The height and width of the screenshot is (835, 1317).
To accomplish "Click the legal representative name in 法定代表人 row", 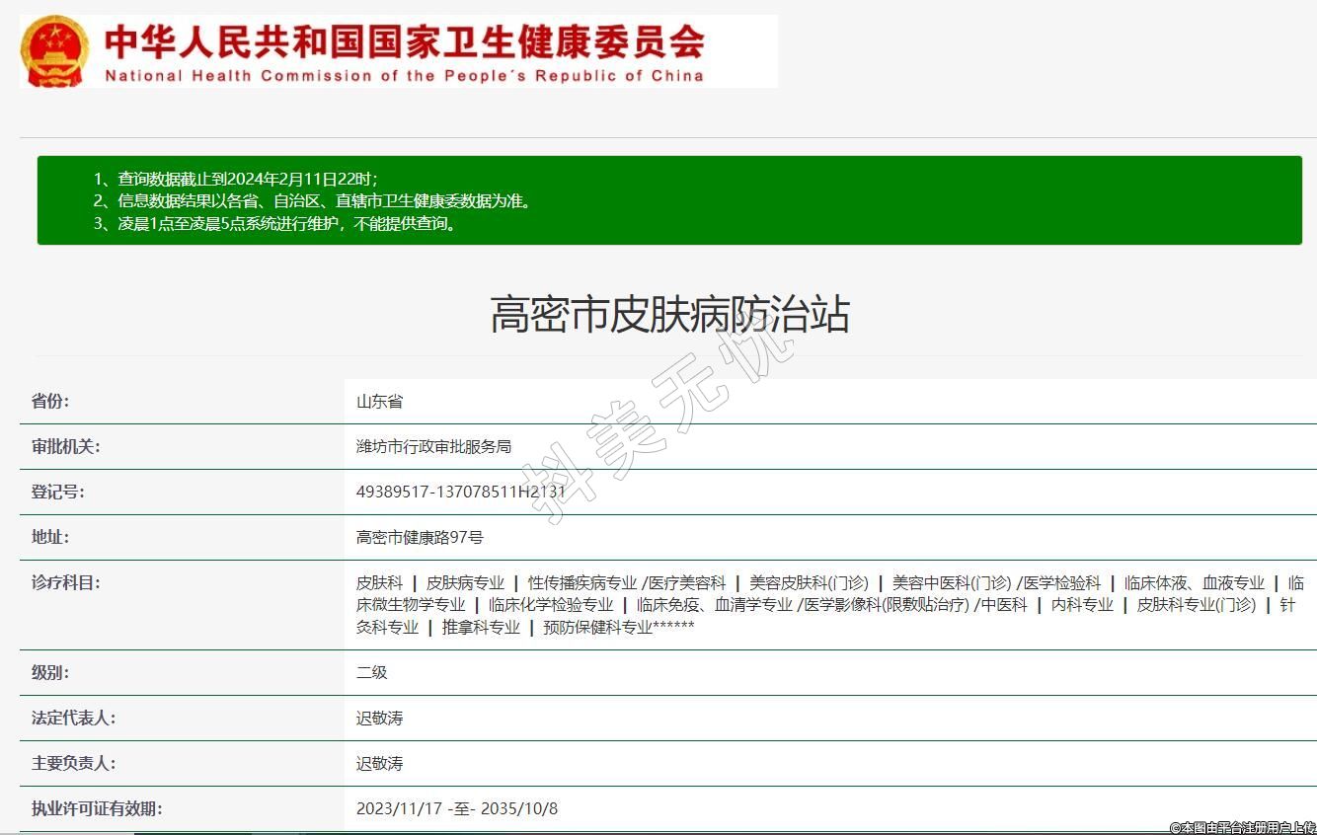I will (379, 719).
